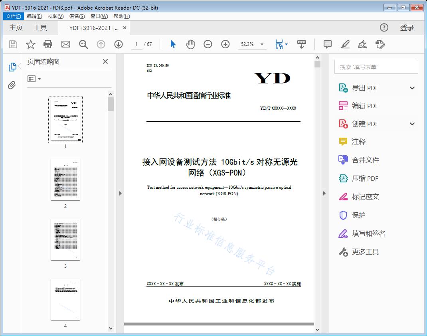Expand the 导出PDF chevron

(412, 87)
